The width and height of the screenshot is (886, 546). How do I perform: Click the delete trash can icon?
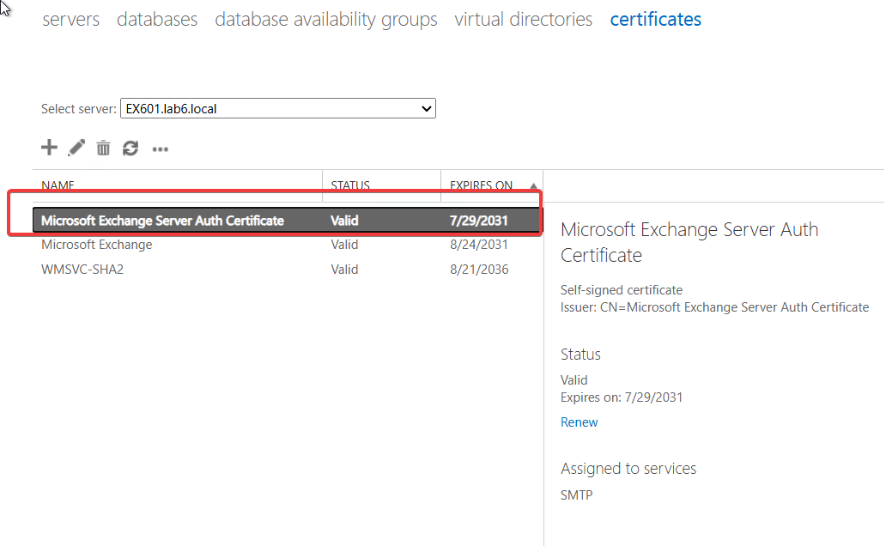(x=103, y=148)
